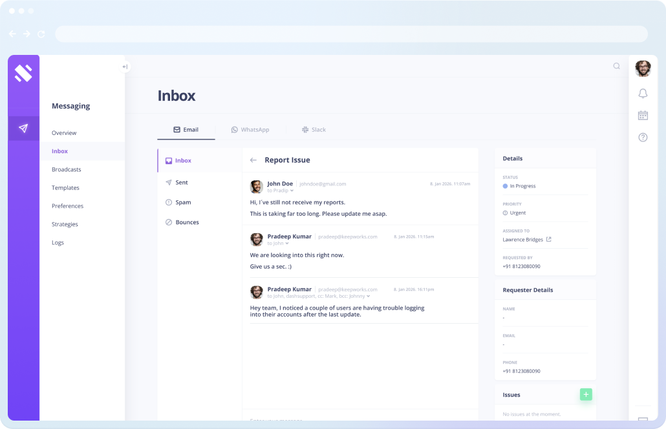Switch to the WhatsApp tab
Viewport: 666px width, 429px height.
pos(250,130)
